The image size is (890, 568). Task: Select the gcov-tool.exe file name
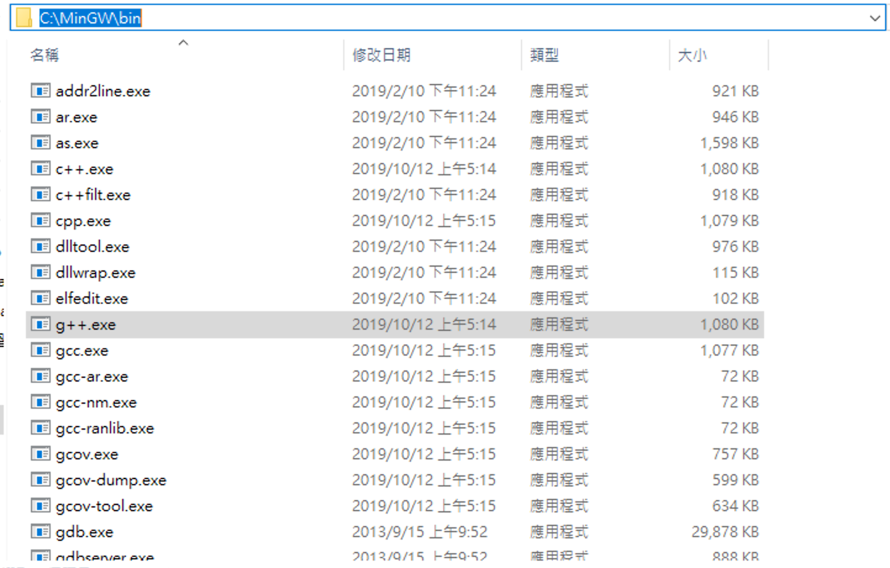pos(104,506)
